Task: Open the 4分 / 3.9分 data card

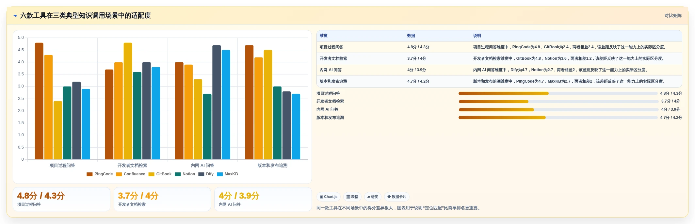Action: [263, 199]
